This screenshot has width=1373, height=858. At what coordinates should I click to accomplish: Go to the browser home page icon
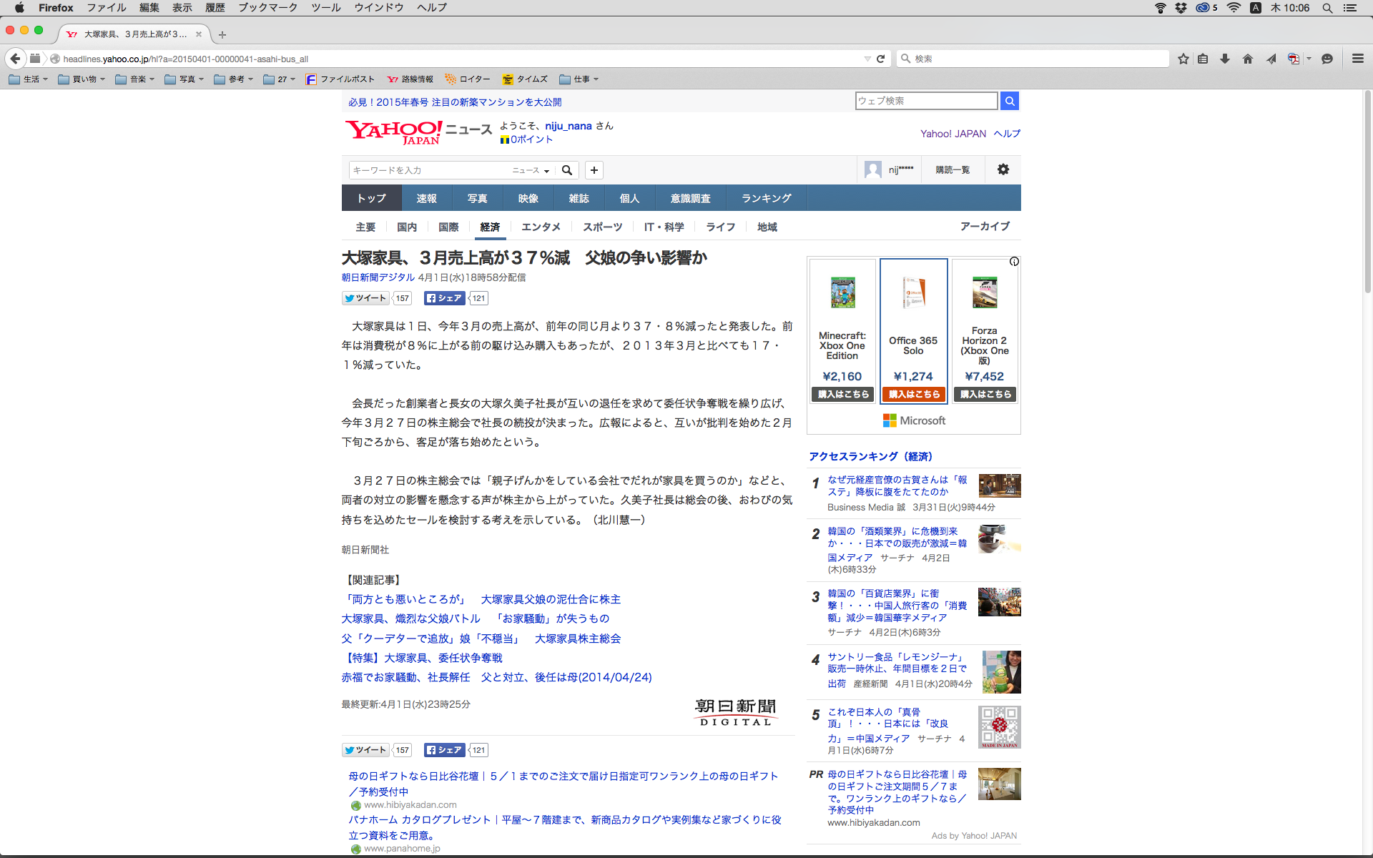click(x=1248, y=59)
